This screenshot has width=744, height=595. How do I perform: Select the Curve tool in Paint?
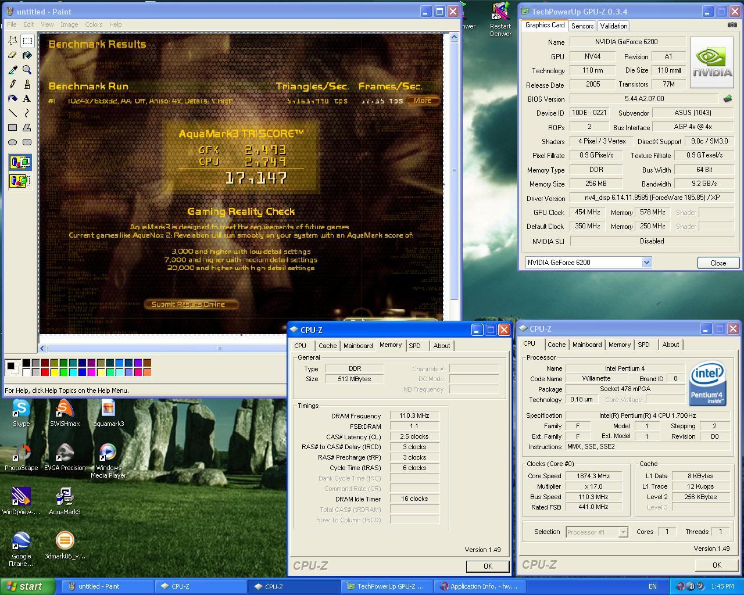pos(27,113)
